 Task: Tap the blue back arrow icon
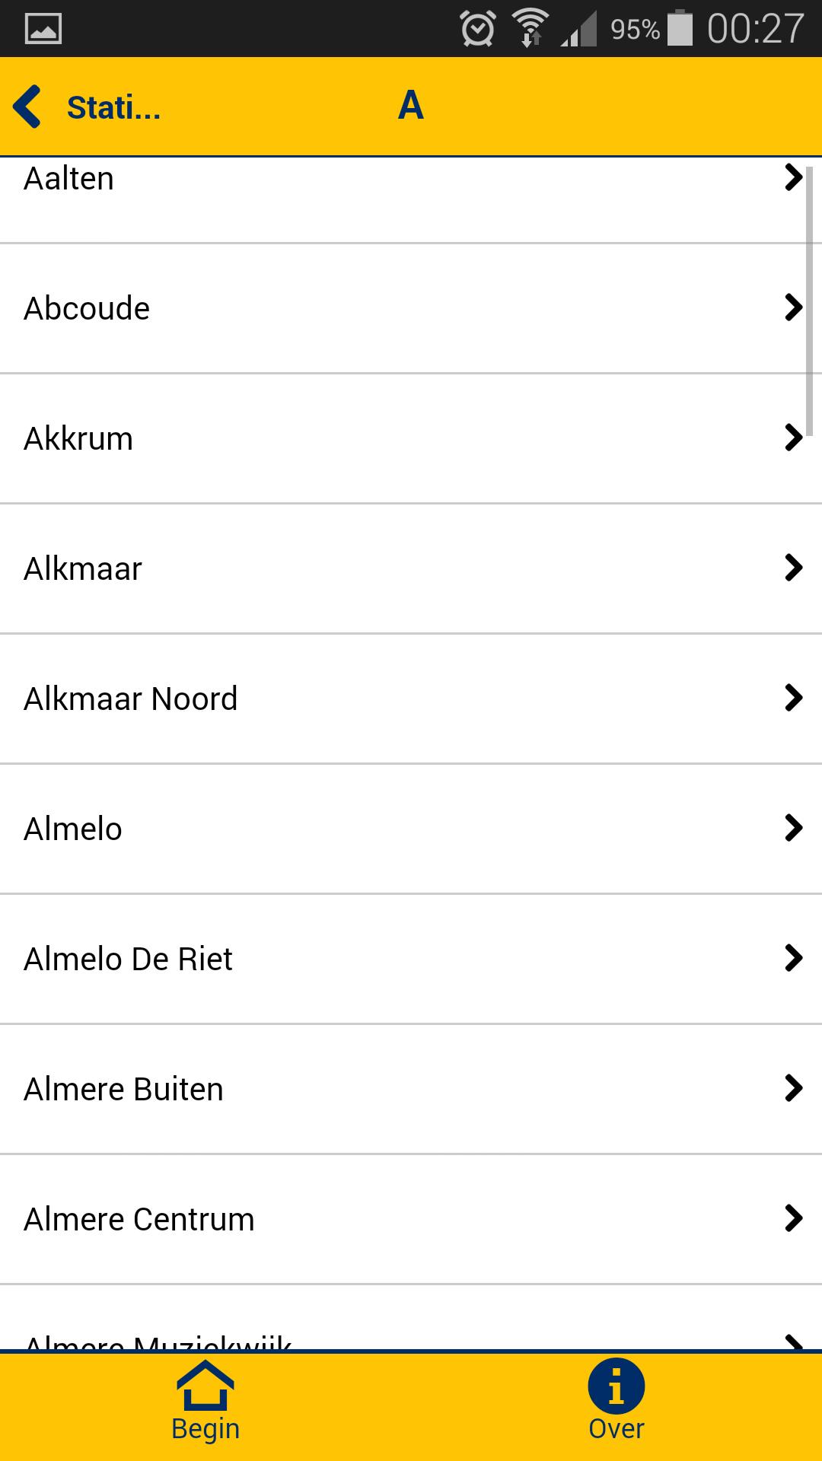point(27,107)
